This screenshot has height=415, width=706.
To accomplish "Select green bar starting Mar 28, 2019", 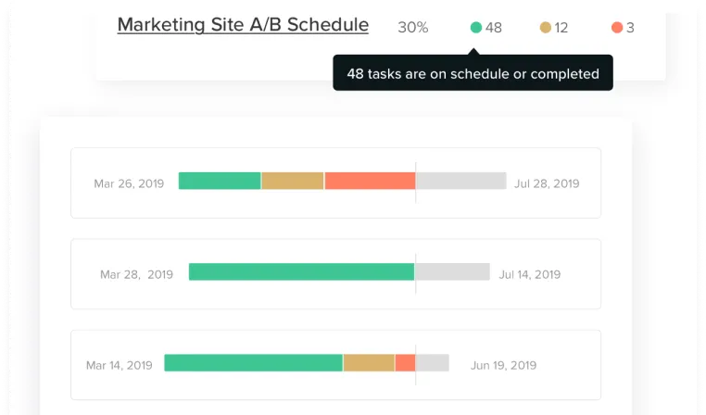I will coord(301,271).
